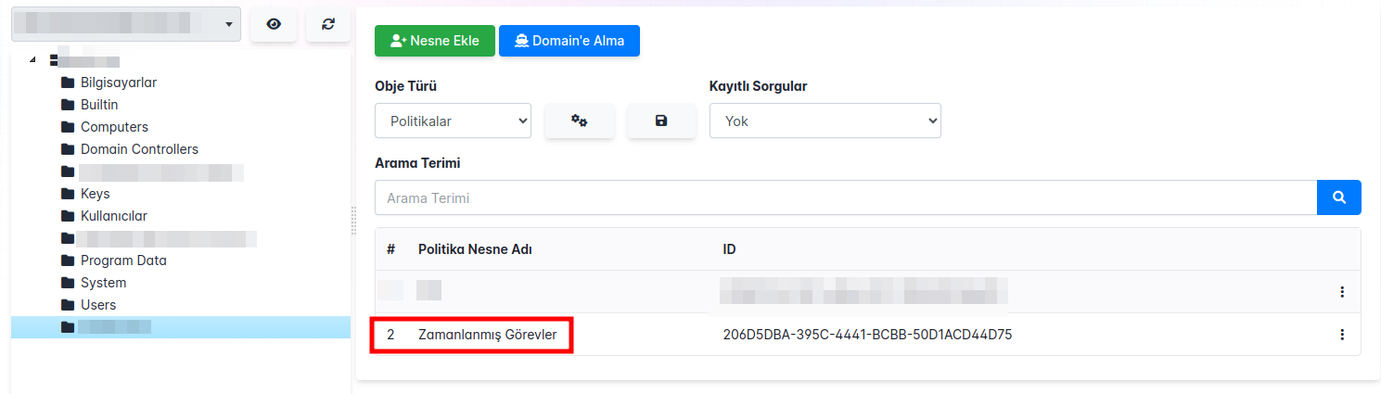Click the eye visibility toggle button
The height and width of the screenshot is (394, 1381).
click(x=274, y=24)
